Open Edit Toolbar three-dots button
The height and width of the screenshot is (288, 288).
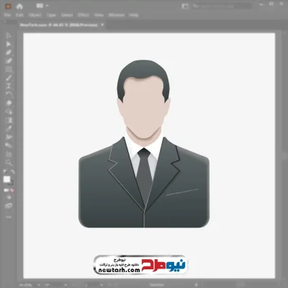(x=9, y=217)
